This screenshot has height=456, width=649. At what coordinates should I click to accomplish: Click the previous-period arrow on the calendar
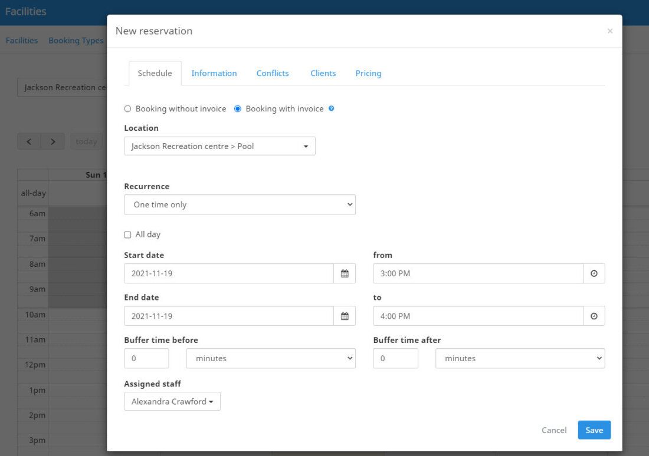tap(29, 141)
